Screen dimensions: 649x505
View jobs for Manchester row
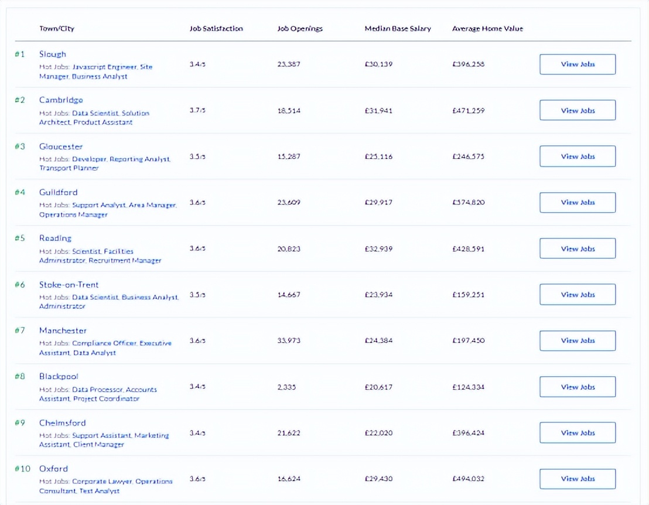pyautogui.click(x=577, y=340)
